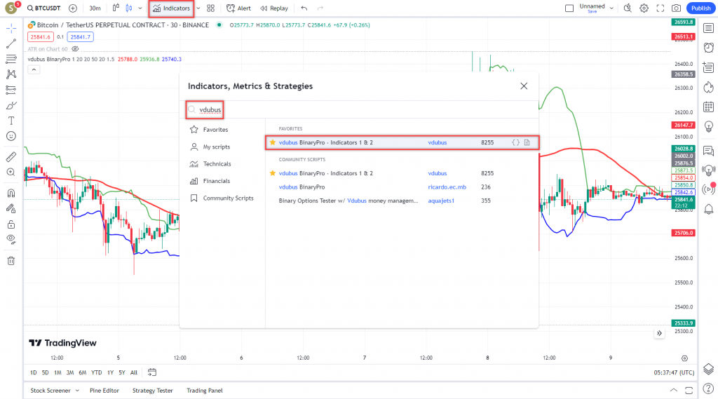Image resolution: width=718 pixels, height=399 pixels.
Task: Expand the Stock Screener dropdown arrow
Action: (77, 391)
